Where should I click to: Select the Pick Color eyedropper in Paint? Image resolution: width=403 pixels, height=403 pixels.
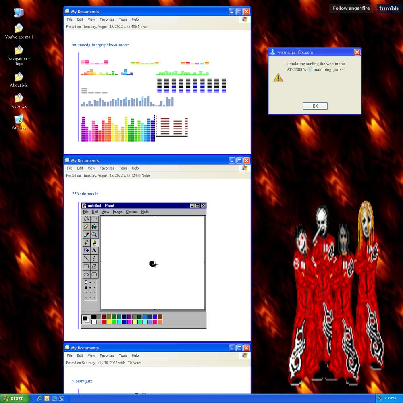(86, 235)
